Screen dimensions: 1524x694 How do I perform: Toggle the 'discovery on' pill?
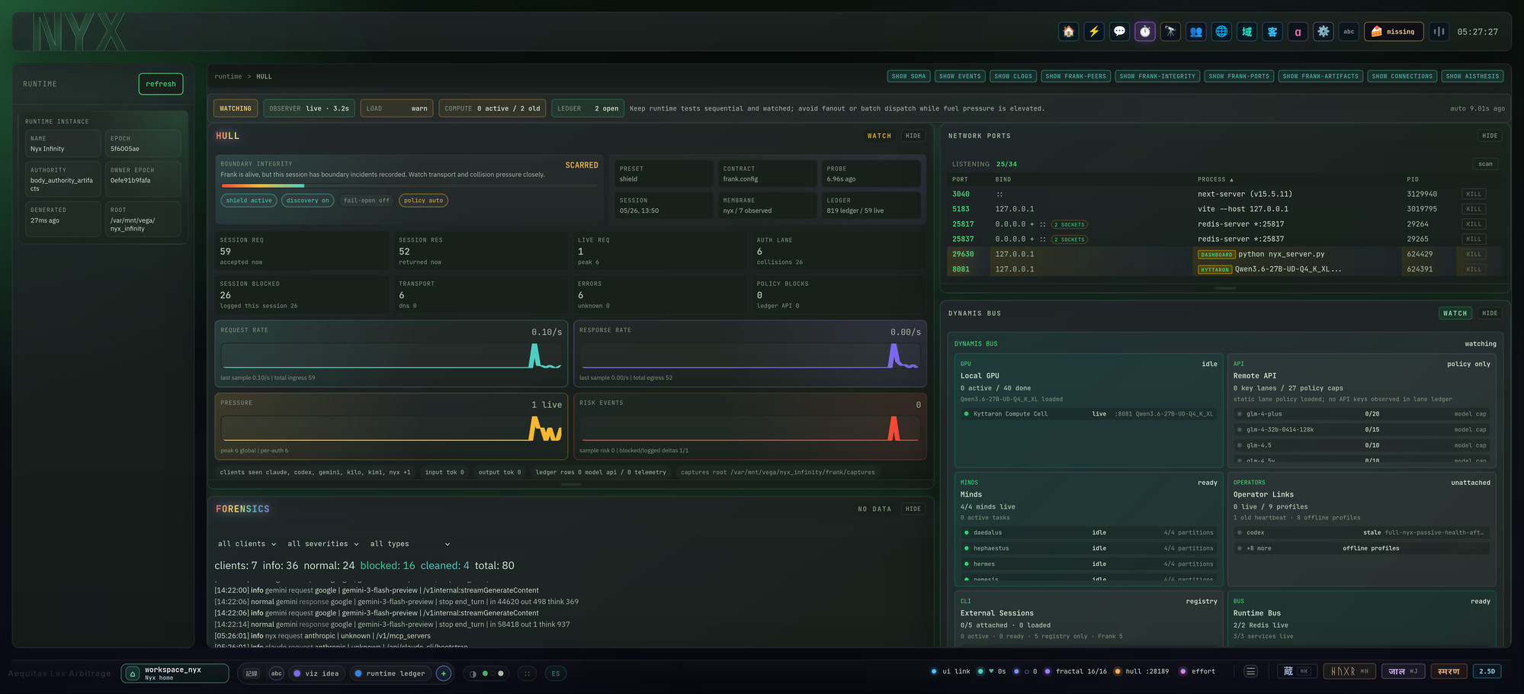pos(308,201)
